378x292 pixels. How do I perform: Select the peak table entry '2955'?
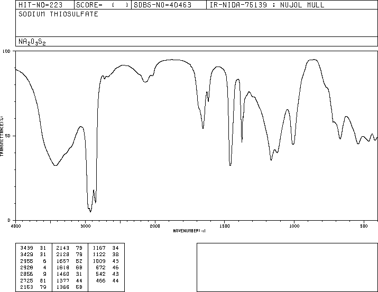(27, 261)
